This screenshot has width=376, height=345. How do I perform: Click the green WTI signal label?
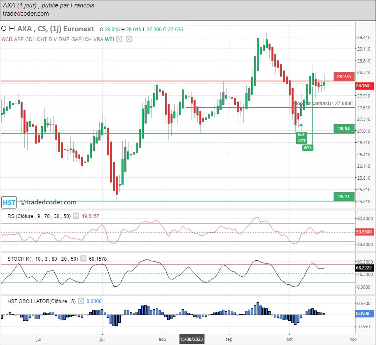(307, 147)
